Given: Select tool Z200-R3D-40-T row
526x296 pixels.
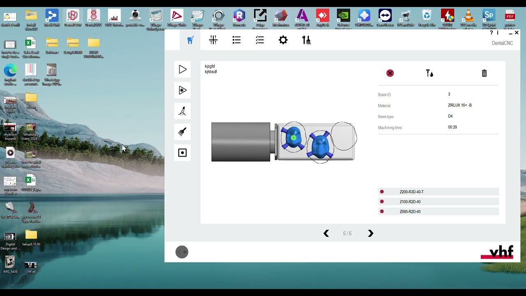Looking at the screenshot, I should tap(438, 192).
